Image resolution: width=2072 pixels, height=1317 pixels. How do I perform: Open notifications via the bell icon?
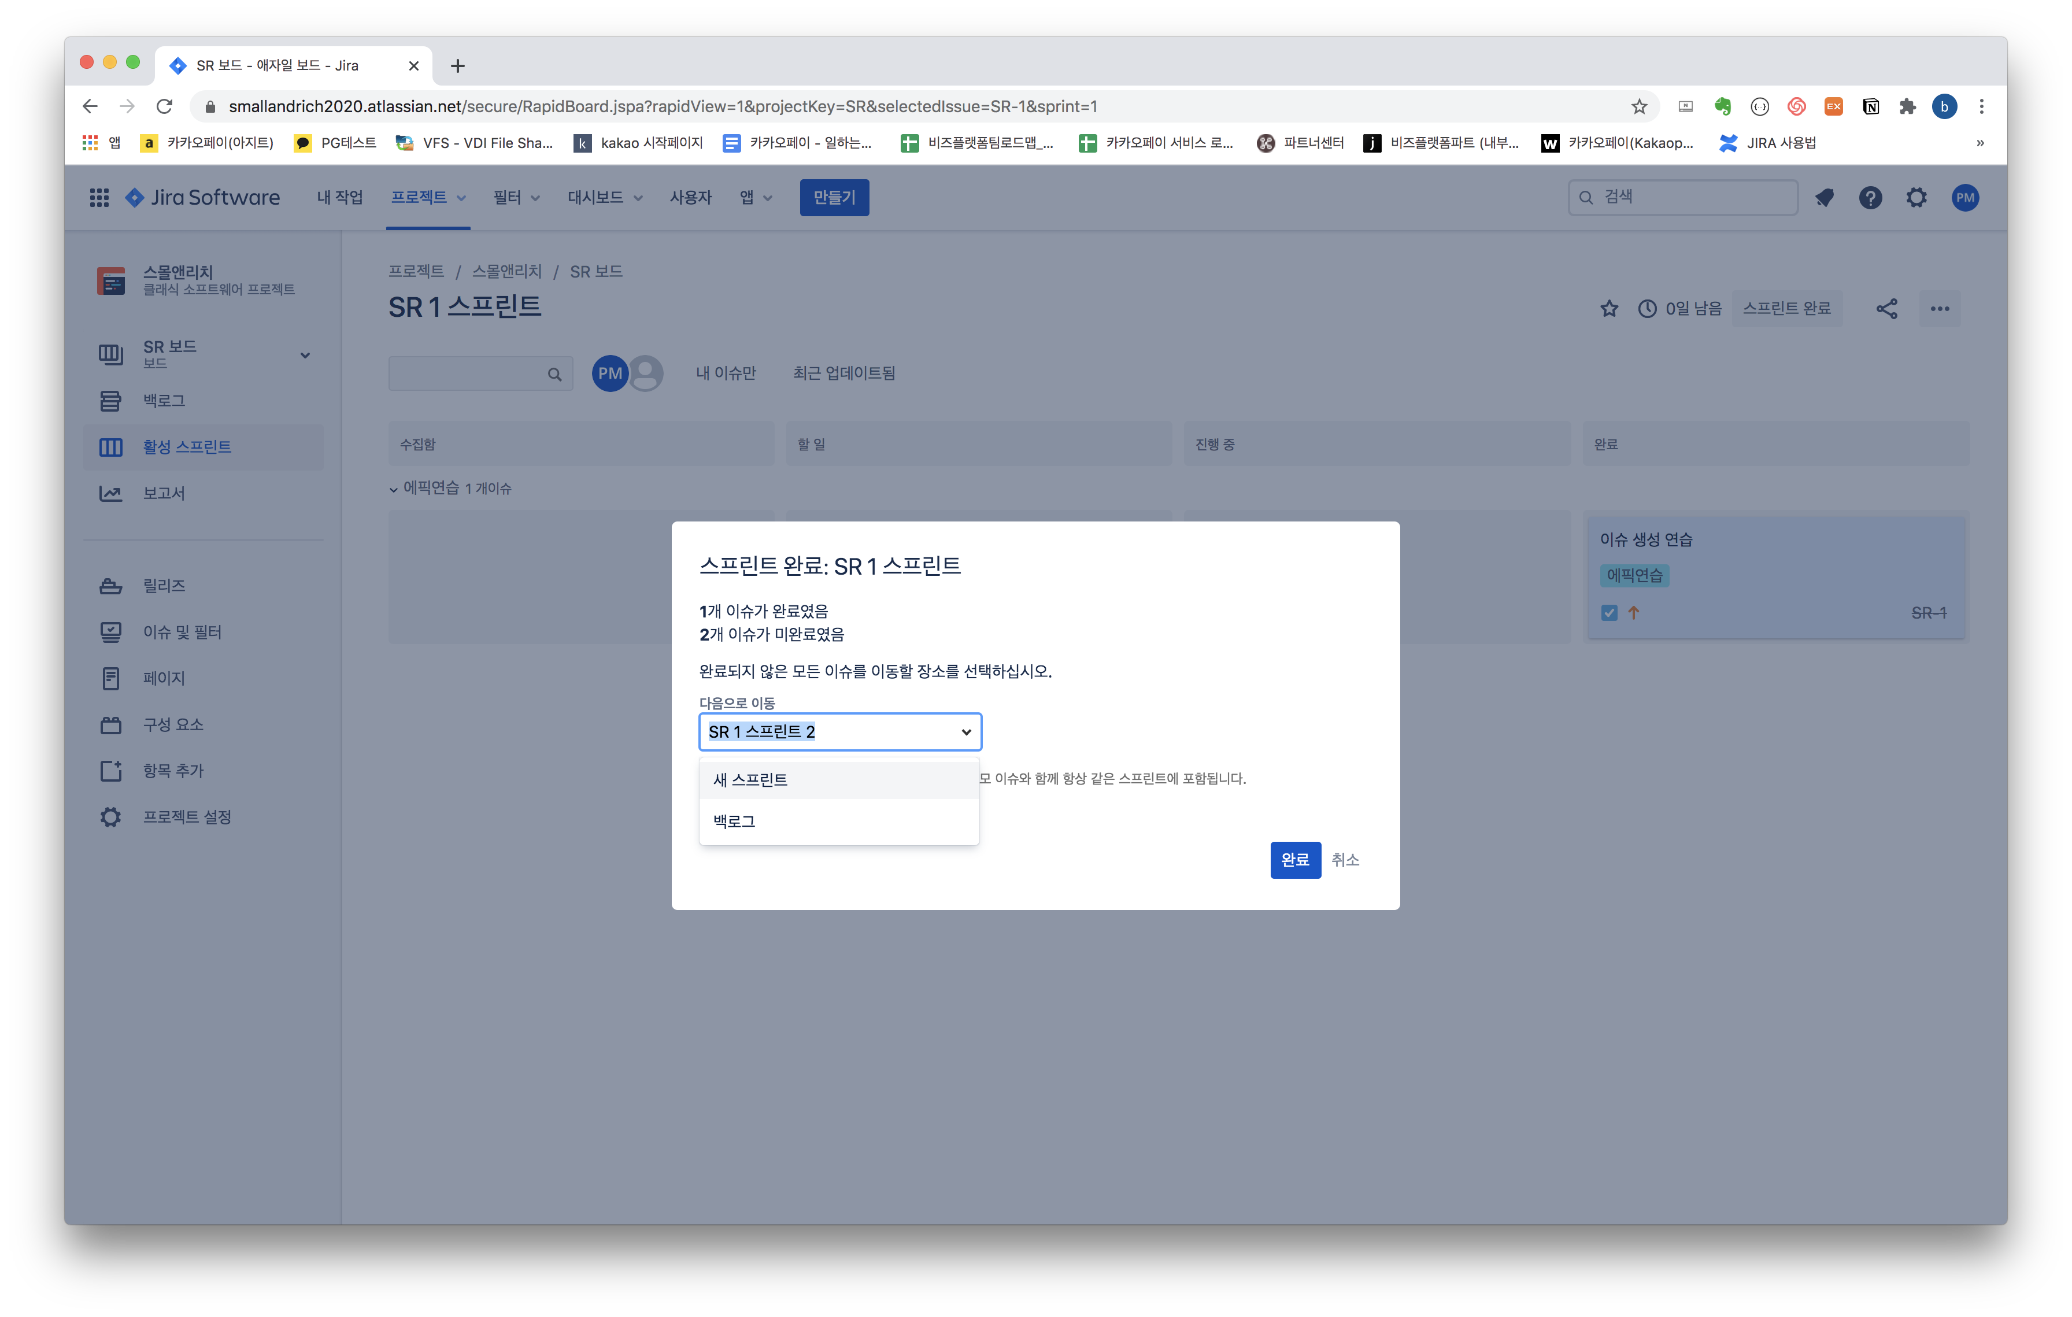(1823, 198)
